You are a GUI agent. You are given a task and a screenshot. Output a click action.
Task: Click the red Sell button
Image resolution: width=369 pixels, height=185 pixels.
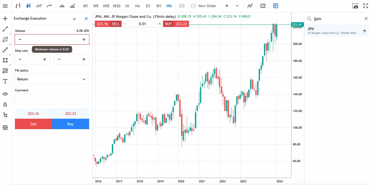click(x=33, y=124)
